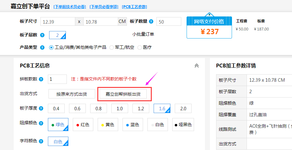Pick 蓝色 solder mask color
This screenshot has width=292, height=150.
pos(132,125)
